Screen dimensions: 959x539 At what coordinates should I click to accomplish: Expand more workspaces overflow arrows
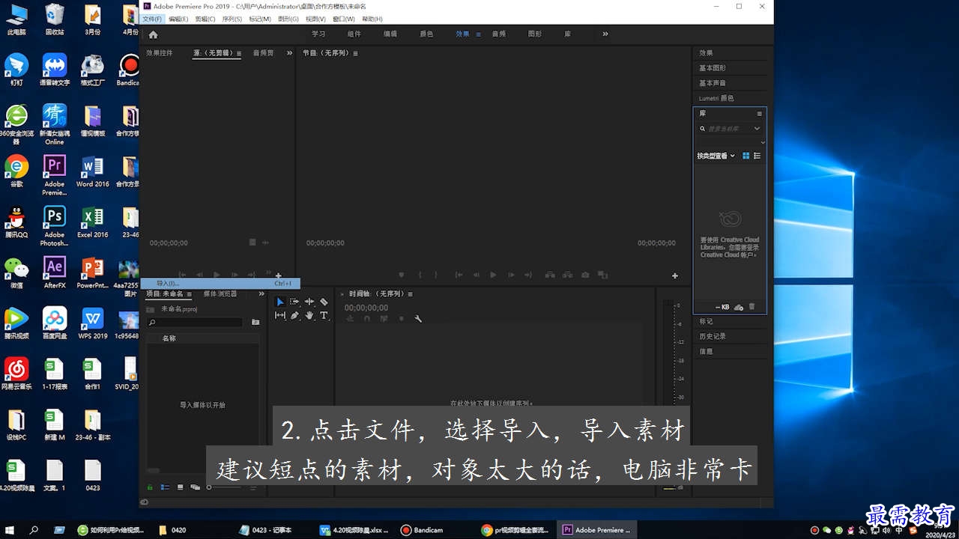click(605, 34)
